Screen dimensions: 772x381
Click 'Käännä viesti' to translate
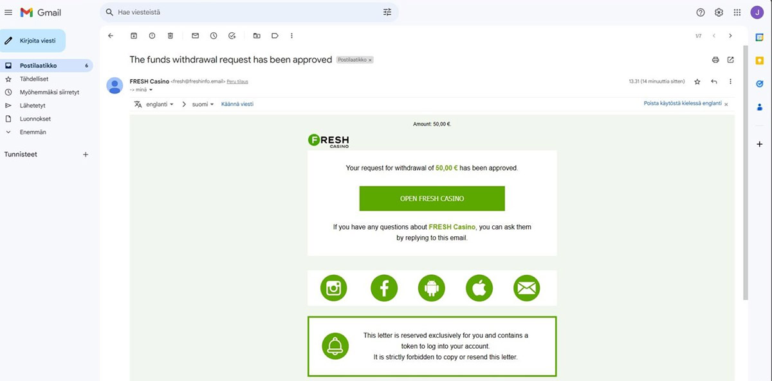(237, 104)
